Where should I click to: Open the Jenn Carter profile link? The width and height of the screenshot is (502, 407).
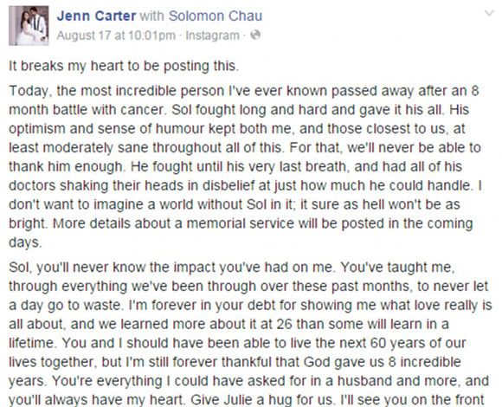point(96,16)
